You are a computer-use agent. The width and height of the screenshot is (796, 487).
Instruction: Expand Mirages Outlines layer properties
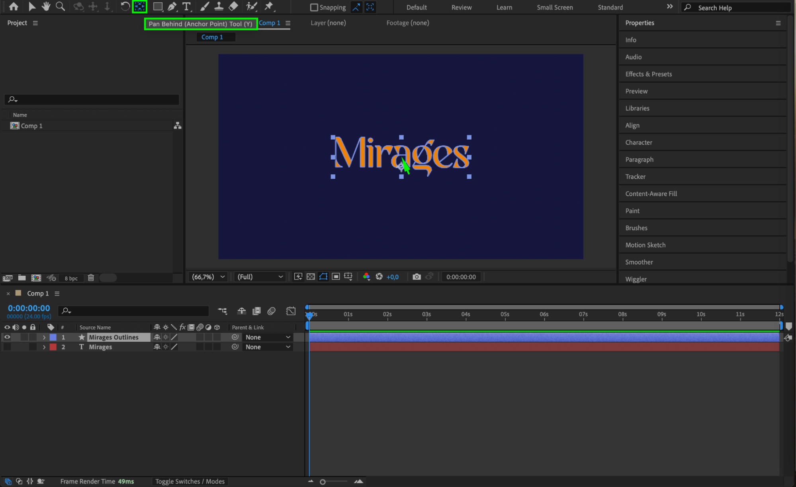coord(44,337)
